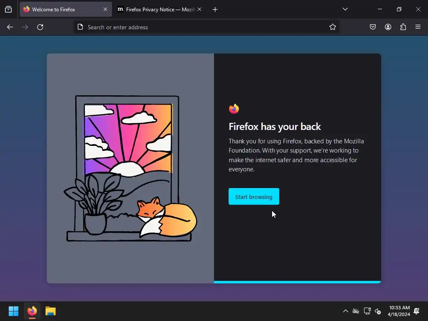Open the Firefox View icon

click(8, 9)
